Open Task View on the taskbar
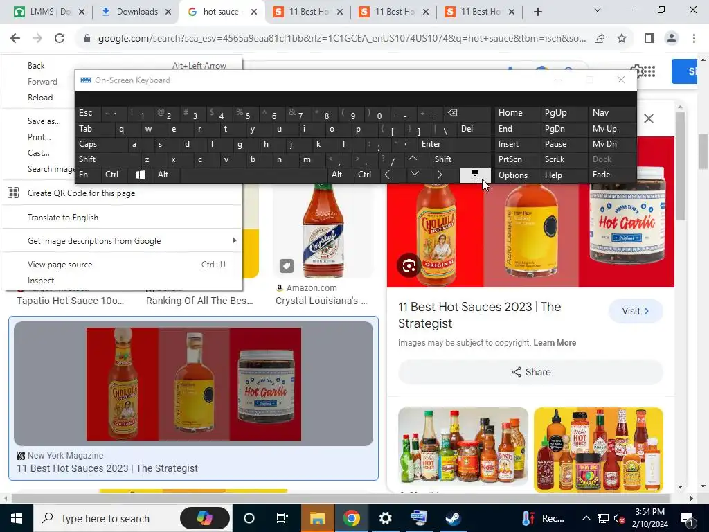 282,518
